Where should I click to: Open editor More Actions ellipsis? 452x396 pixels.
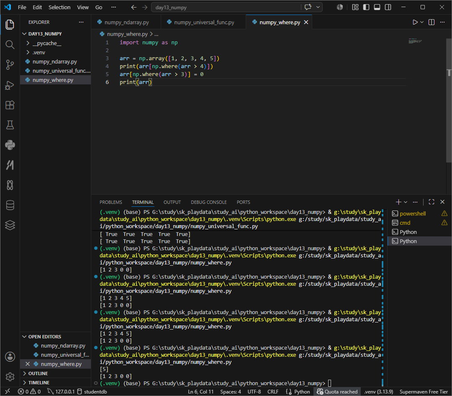click(x=442, y=22)
